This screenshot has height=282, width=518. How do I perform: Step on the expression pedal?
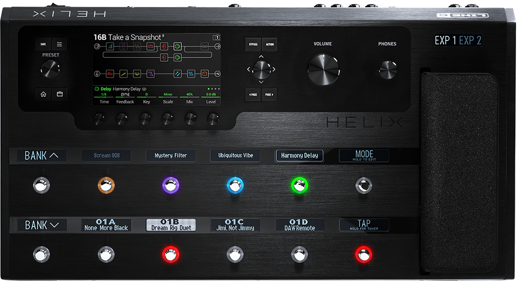[x=459, y=171]
